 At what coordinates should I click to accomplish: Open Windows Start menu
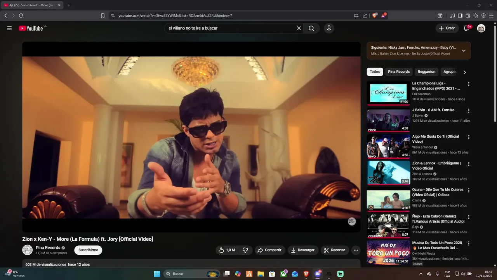pyautogui.click(x=157, y=274)
